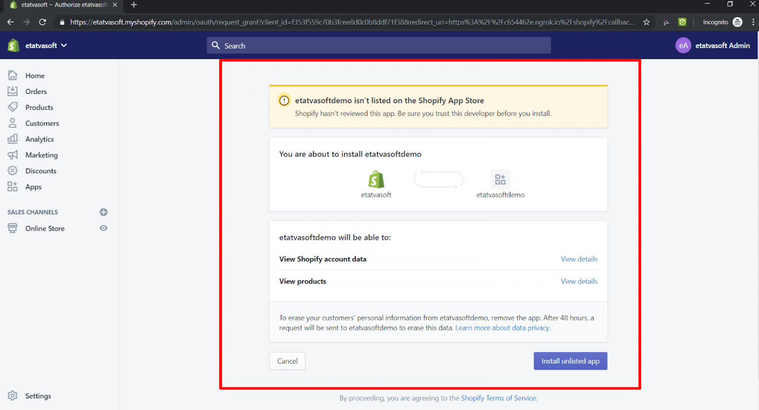
Task: Select the Products tag icon
Action: click(13, 107)
